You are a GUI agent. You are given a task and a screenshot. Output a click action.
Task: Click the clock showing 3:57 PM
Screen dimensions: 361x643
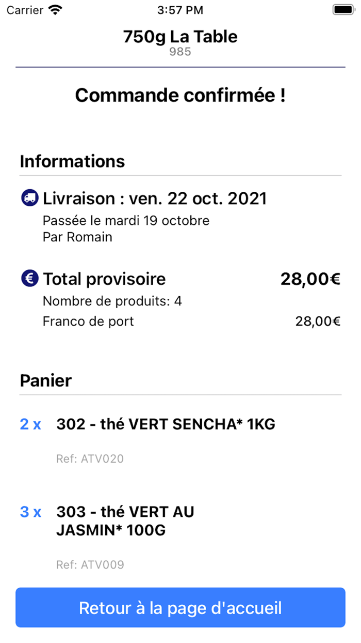pyautogui.click(x=180, y=9)
